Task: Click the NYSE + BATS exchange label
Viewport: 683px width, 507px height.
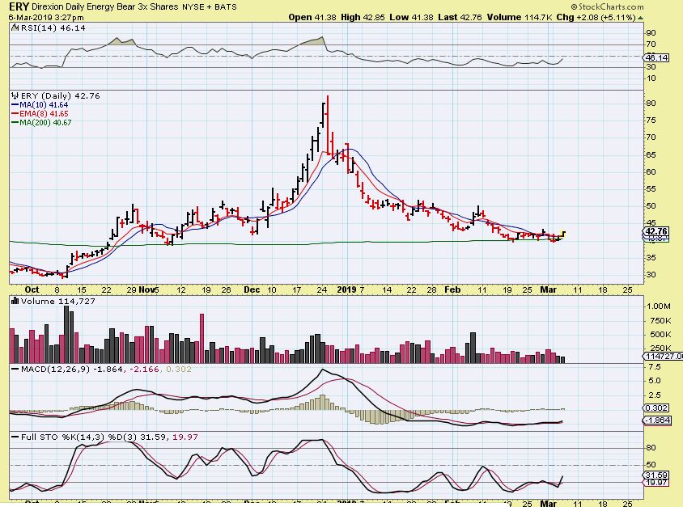Action: coord(210,7)
